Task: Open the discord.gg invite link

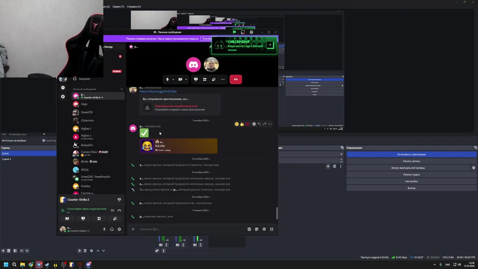Action: point(158,92)
